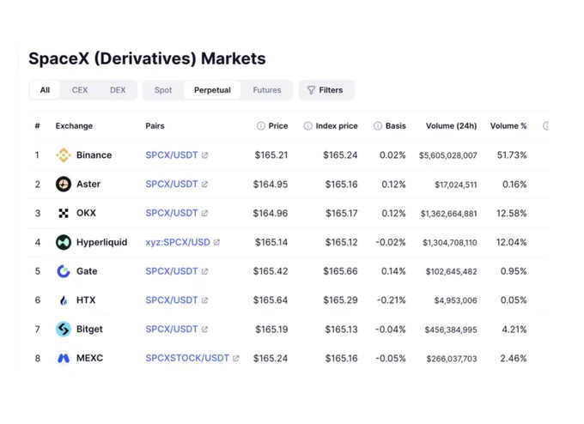Click the OKX exchange name
Viewport: 584px width, 424px height.
point(86,214)
